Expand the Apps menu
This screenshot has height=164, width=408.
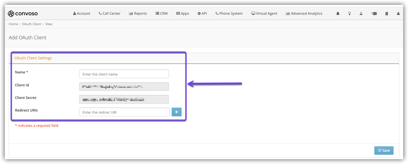coord(183,13)
